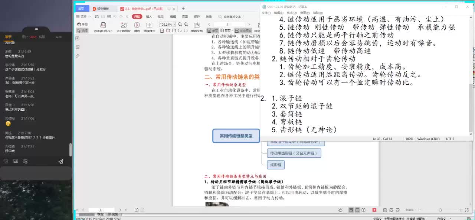Go to the previous page arrow in toolbar
Screen dimensions: 475x220
point(209,24)
